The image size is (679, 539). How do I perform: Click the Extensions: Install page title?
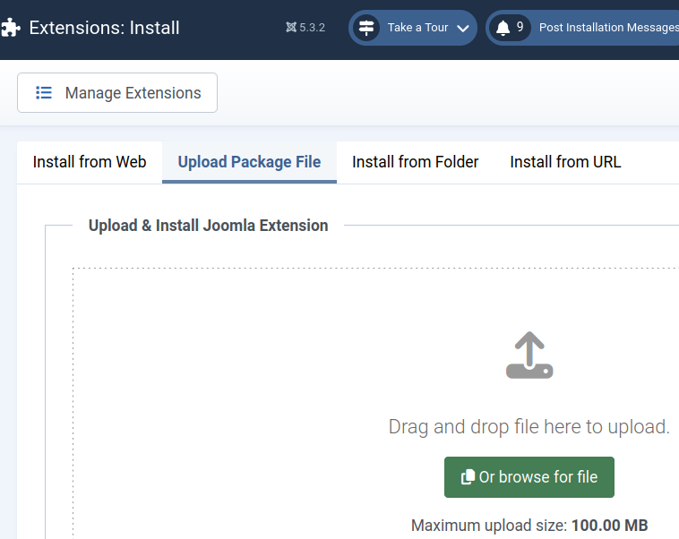tap(105, 28)
